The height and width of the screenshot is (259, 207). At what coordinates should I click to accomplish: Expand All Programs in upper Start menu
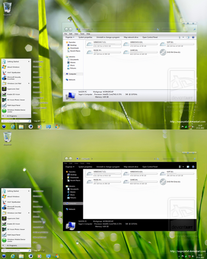(x=16, y=116)
